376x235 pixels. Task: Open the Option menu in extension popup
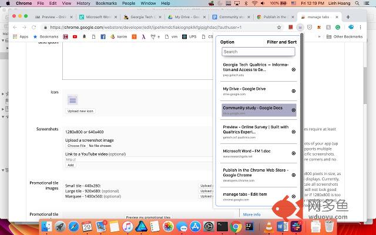[x=227, y=42]
